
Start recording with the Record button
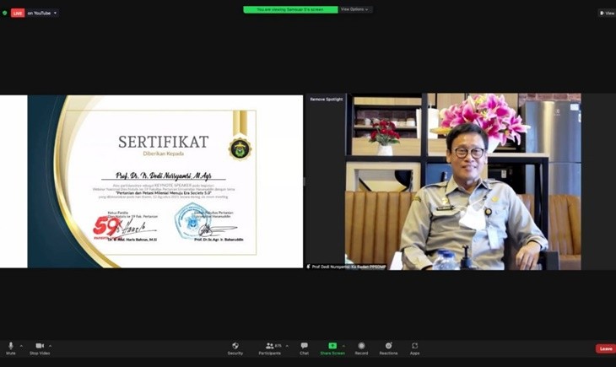[361, 348]
